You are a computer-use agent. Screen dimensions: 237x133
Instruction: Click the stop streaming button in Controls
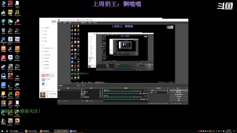(179, 90)
